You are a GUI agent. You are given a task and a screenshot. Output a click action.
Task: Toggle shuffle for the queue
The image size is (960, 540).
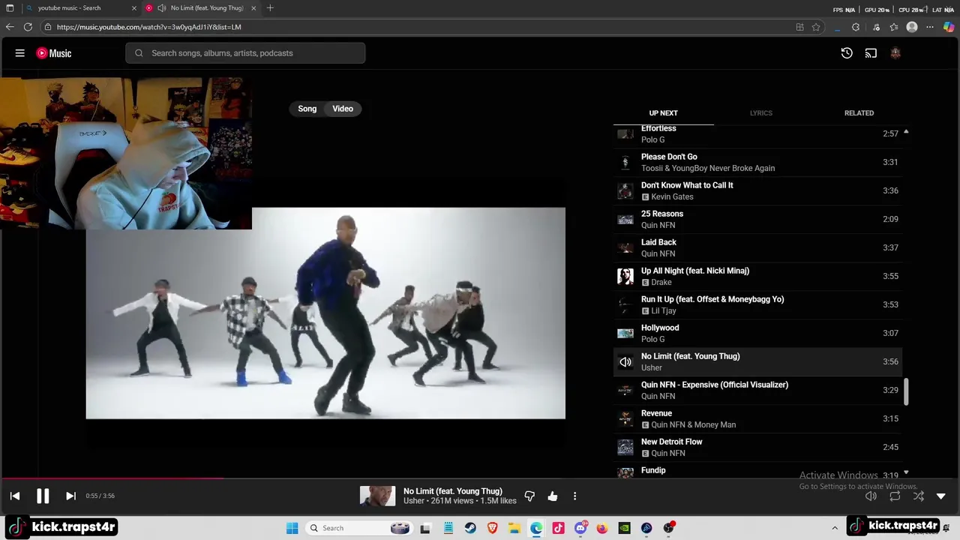coord(919,496)
